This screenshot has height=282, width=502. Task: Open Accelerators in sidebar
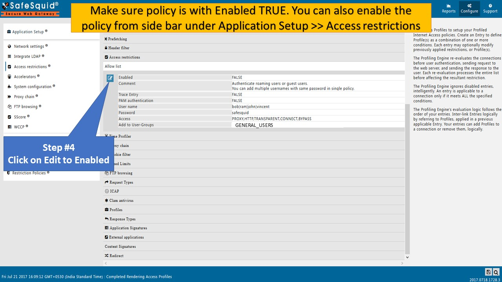click(x=25, y=77)
